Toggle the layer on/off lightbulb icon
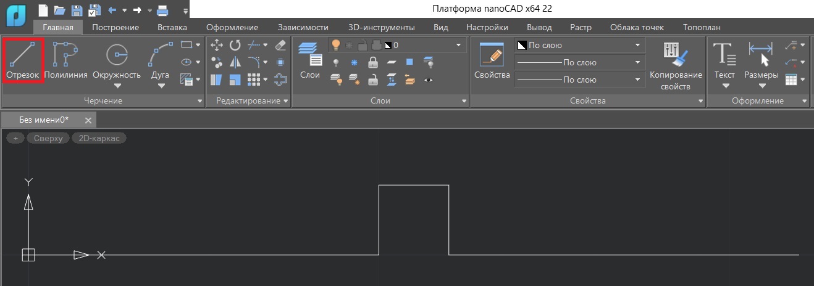Screen dimensions: 814x286 coord(336,45)
